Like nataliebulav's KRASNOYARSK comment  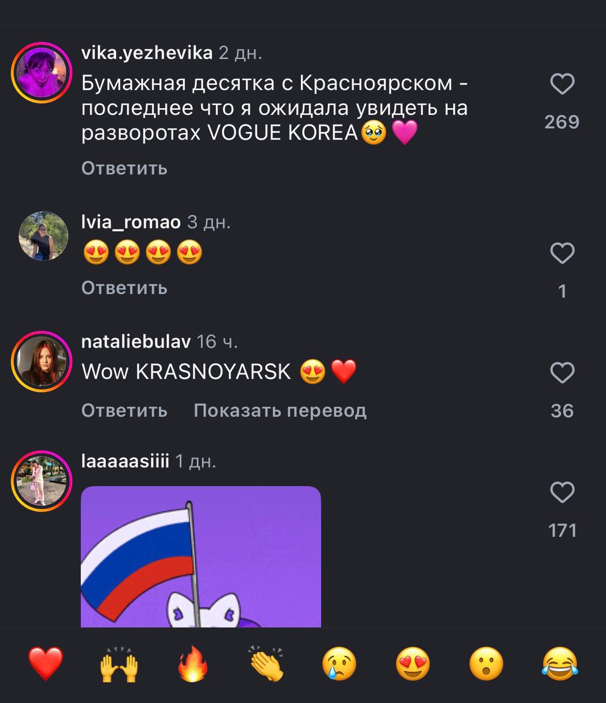coord(562,373)
